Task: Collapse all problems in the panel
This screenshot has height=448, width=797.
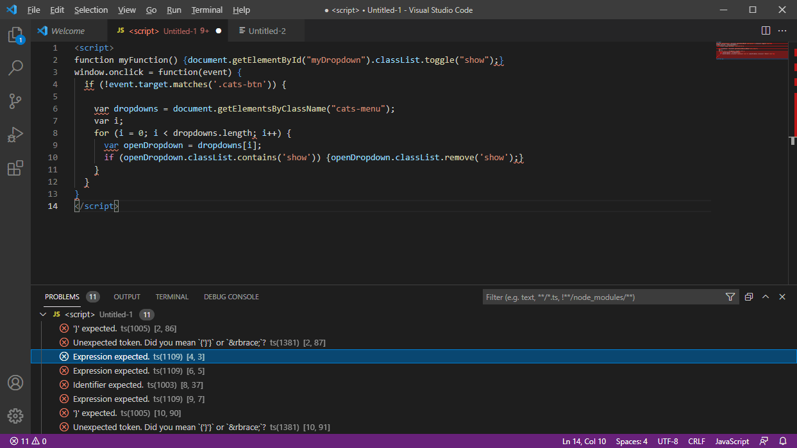Action: [x=749, y=297]
